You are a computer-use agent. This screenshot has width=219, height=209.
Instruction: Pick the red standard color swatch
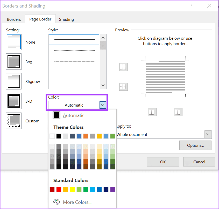pos(59,189)
